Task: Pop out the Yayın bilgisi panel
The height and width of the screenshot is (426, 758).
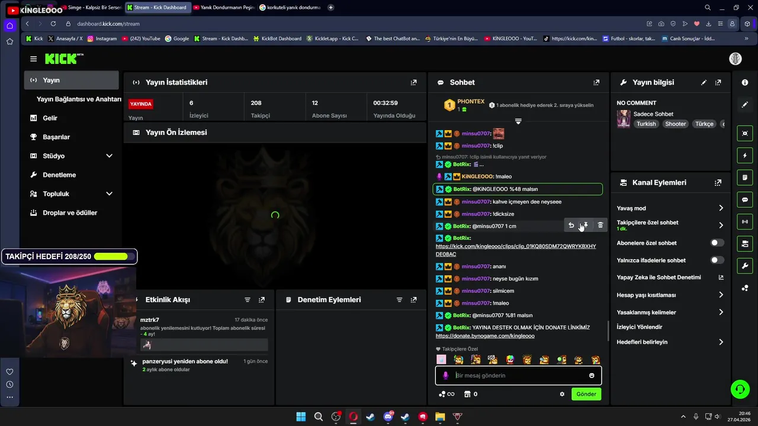Action: pos(718,82)
